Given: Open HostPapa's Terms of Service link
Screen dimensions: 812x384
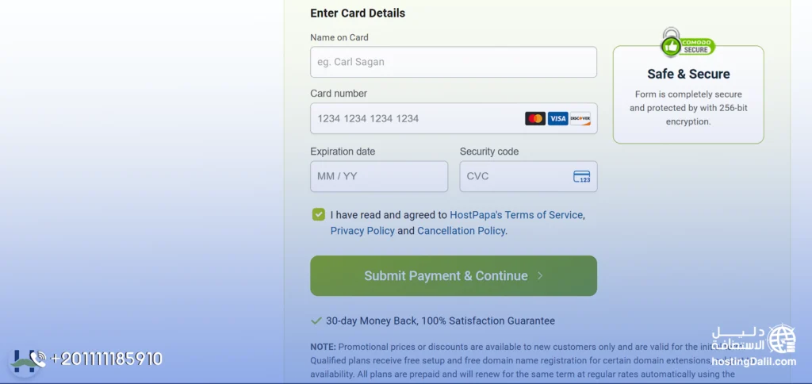Looking at the screenshot, I should tap(516, 214).
